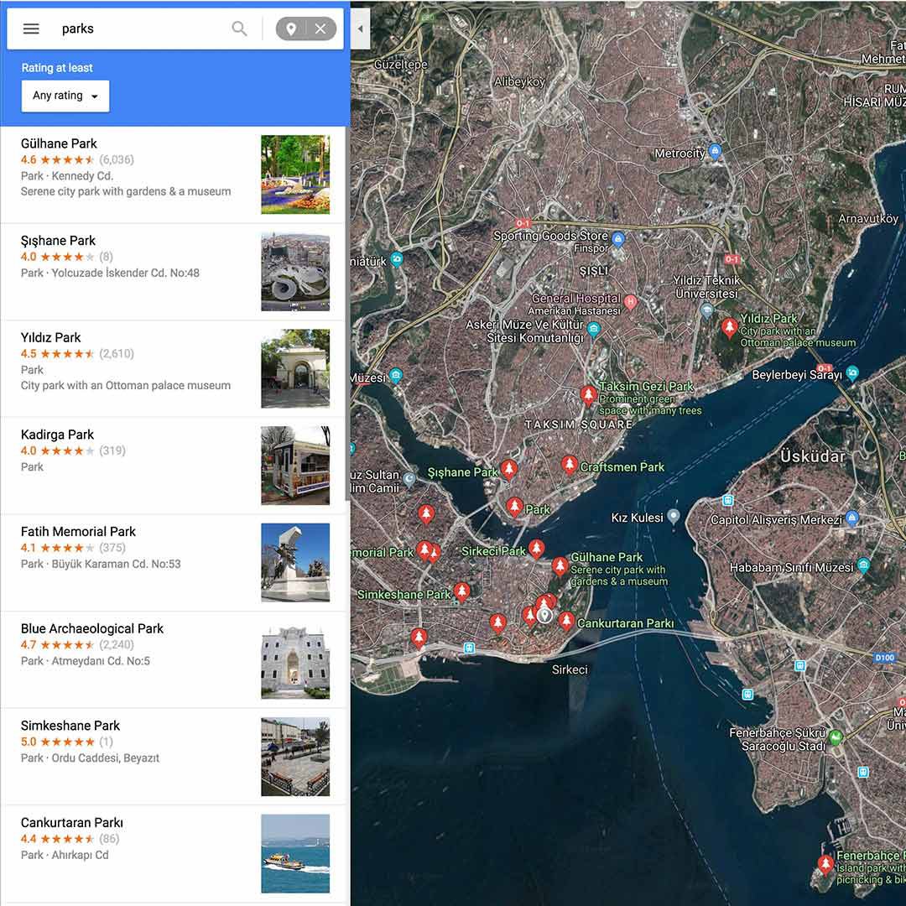Click the Yıldız Teknik Üniversitesi marker
The height and width of the screenshot is (906, 906).
(706, 311)
